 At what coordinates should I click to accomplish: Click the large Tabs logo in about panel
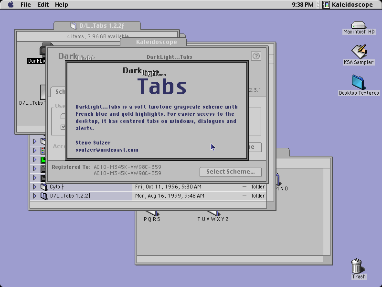[x=162, y=86]
